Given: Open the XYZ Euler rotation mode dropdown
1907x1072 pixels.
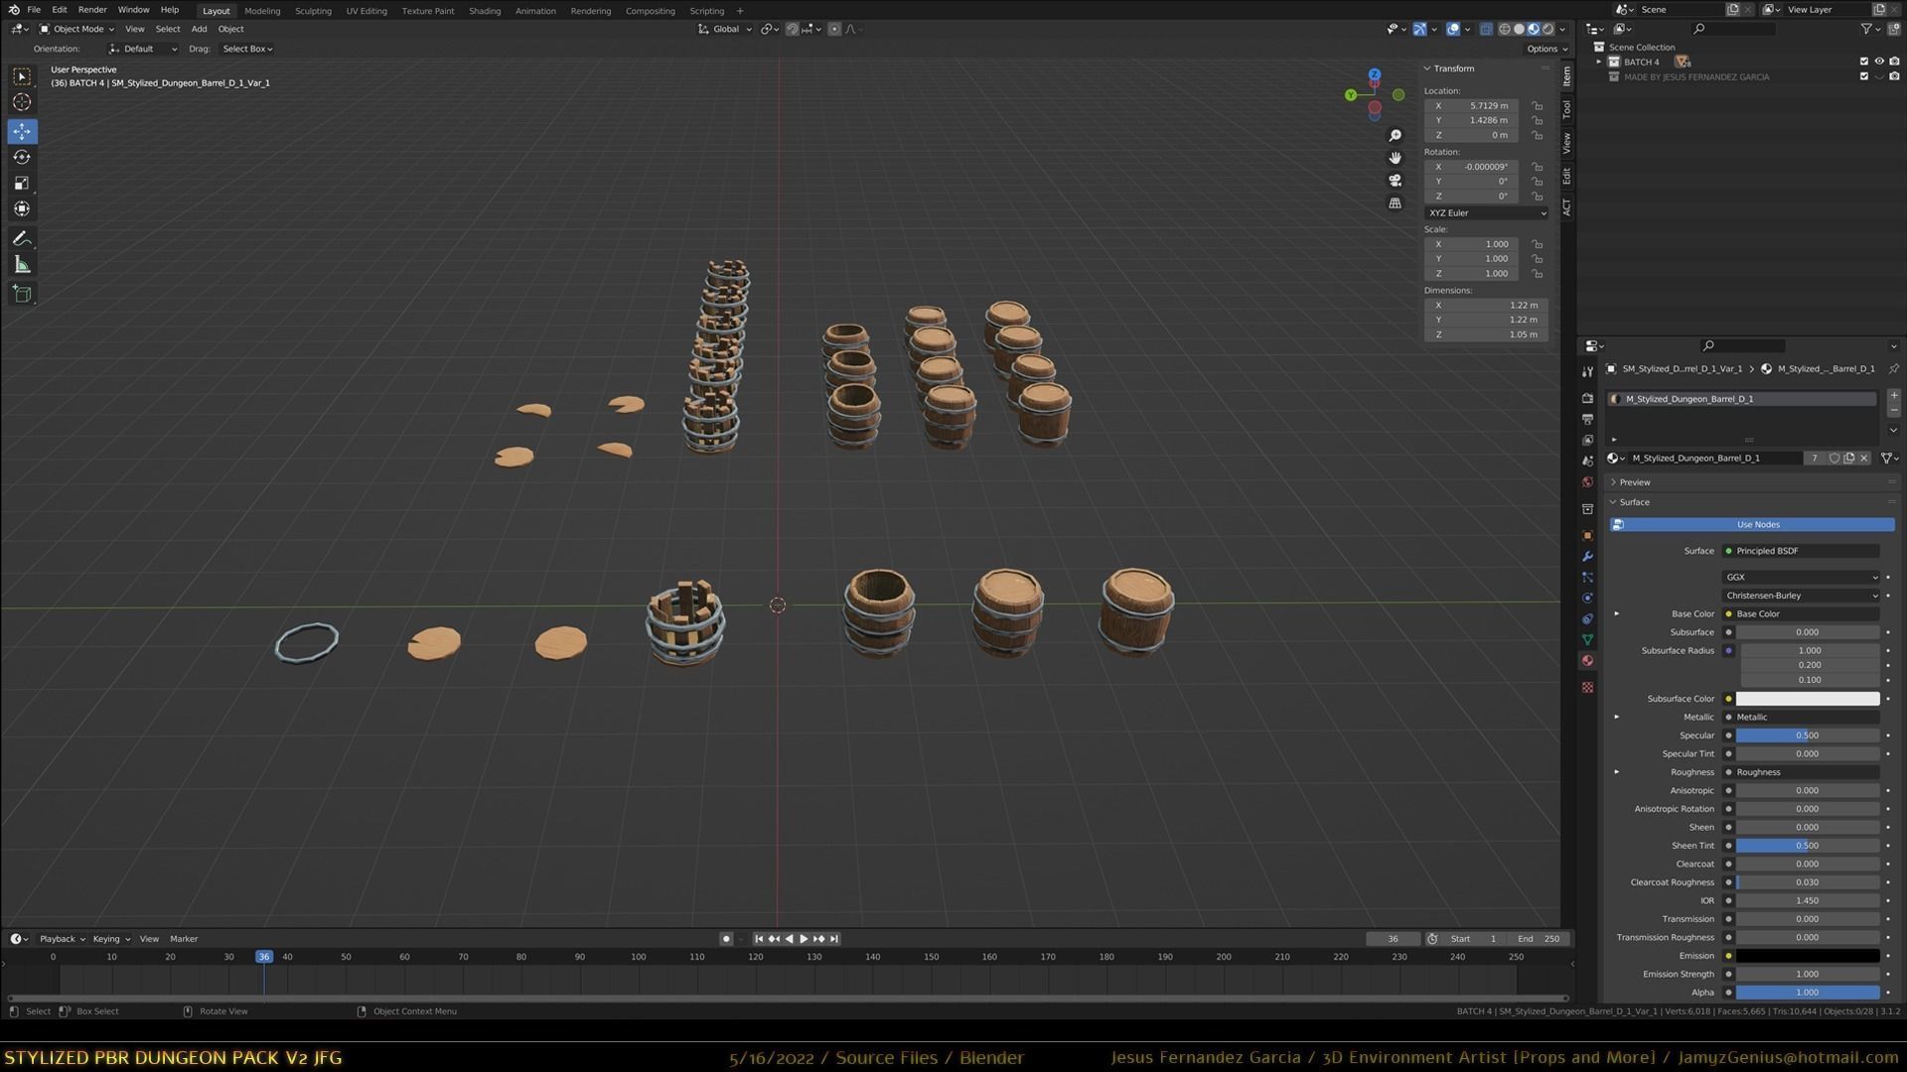Looking at the screenshot, I should click(1486, 213).
